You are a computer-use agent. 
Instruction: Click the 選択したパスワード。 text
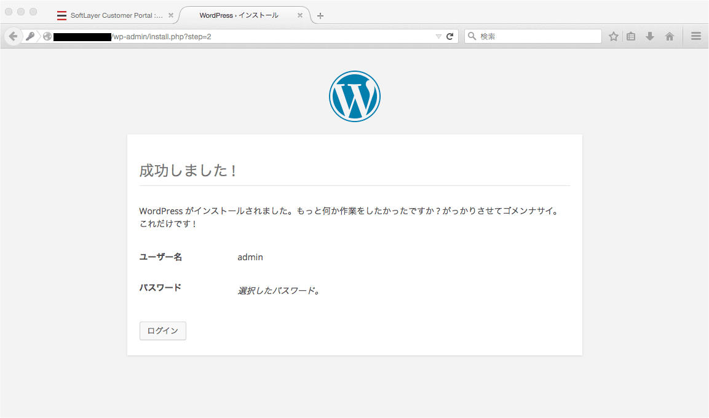[x=279, y=291]
